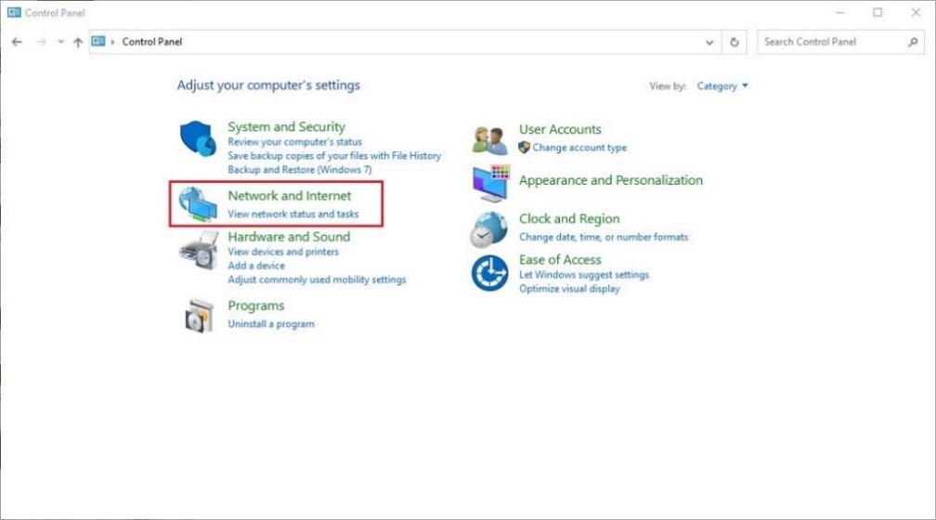Click Control Panel in the address breadcrumb
Screen dimensions: 936x520
[x=152, y=42]
